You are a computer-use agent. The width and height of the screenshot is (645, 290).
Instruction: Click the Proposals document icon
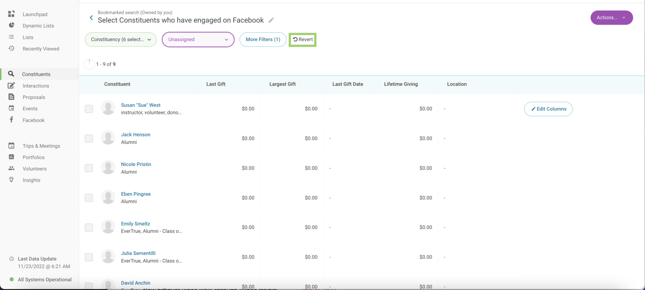(x=11, y=97)
